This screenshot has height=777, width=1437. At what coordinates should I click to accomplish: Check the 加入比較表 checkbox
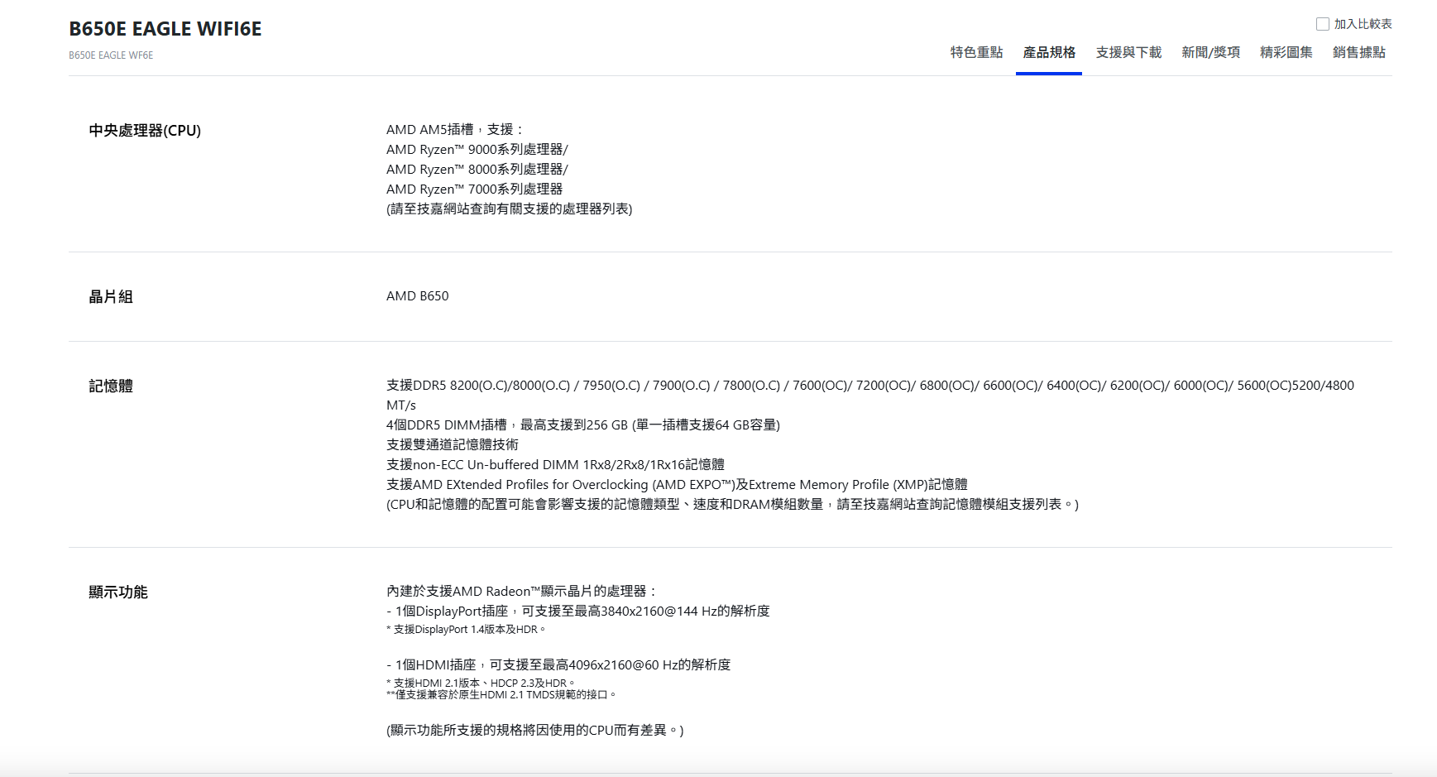[x=1322, y=24]
